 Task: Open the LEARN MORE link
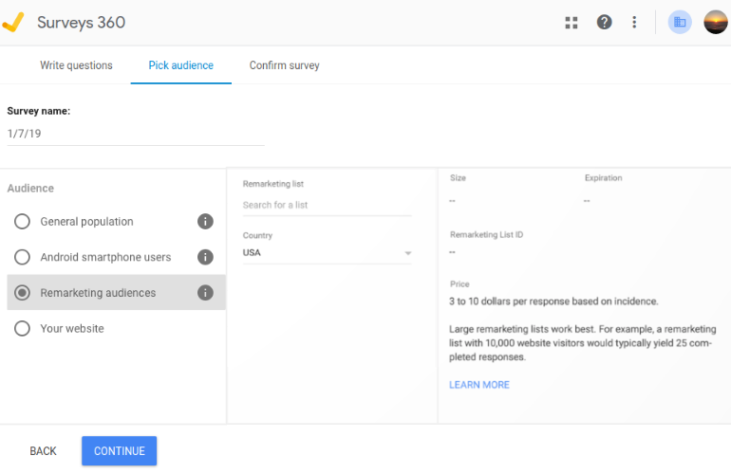[479, 385]
